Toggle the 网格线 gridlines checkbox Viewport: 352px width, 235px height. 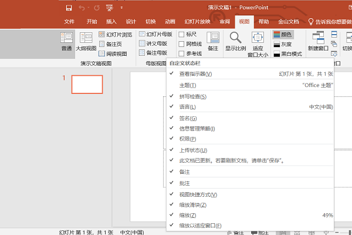click(x=181, y=44)
